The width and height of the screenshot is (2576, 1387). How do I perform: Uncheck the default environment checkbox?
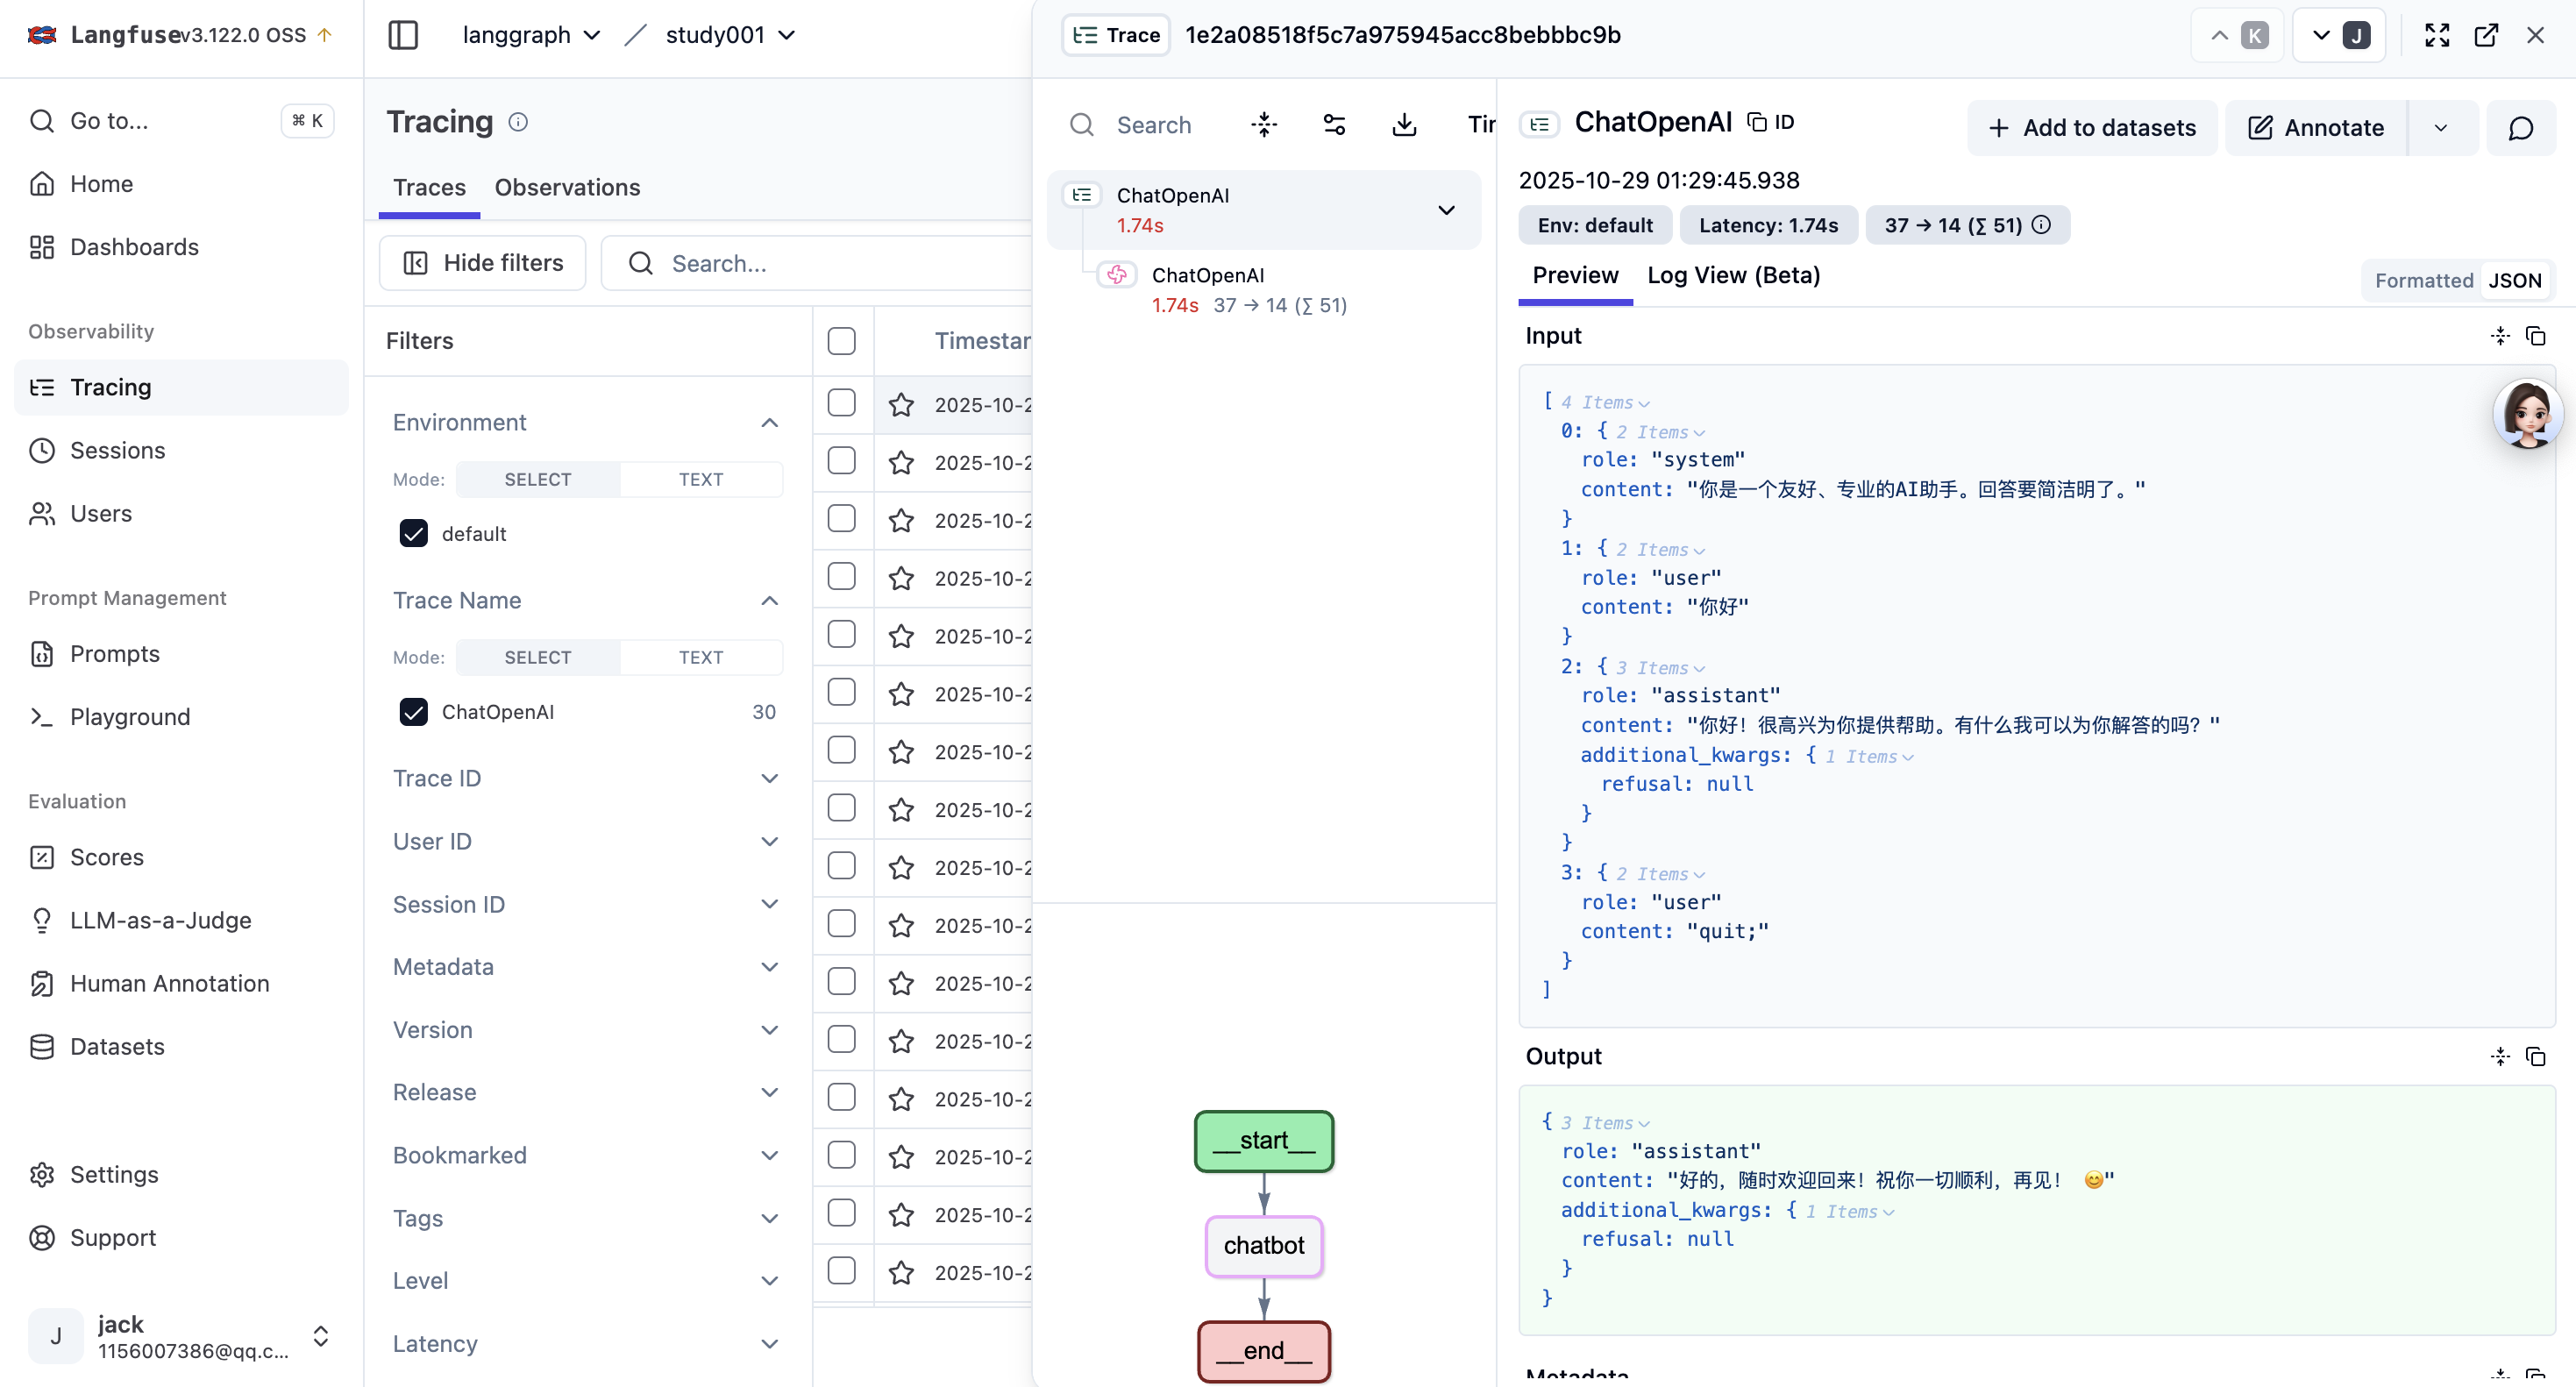[x=413, y=534]
